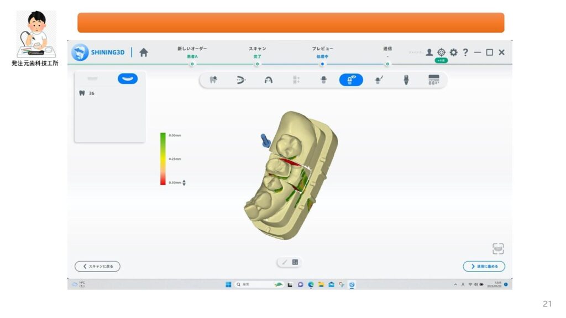
Task: Choose the implant abutment tool icon
Action: (x=406, y=80)
